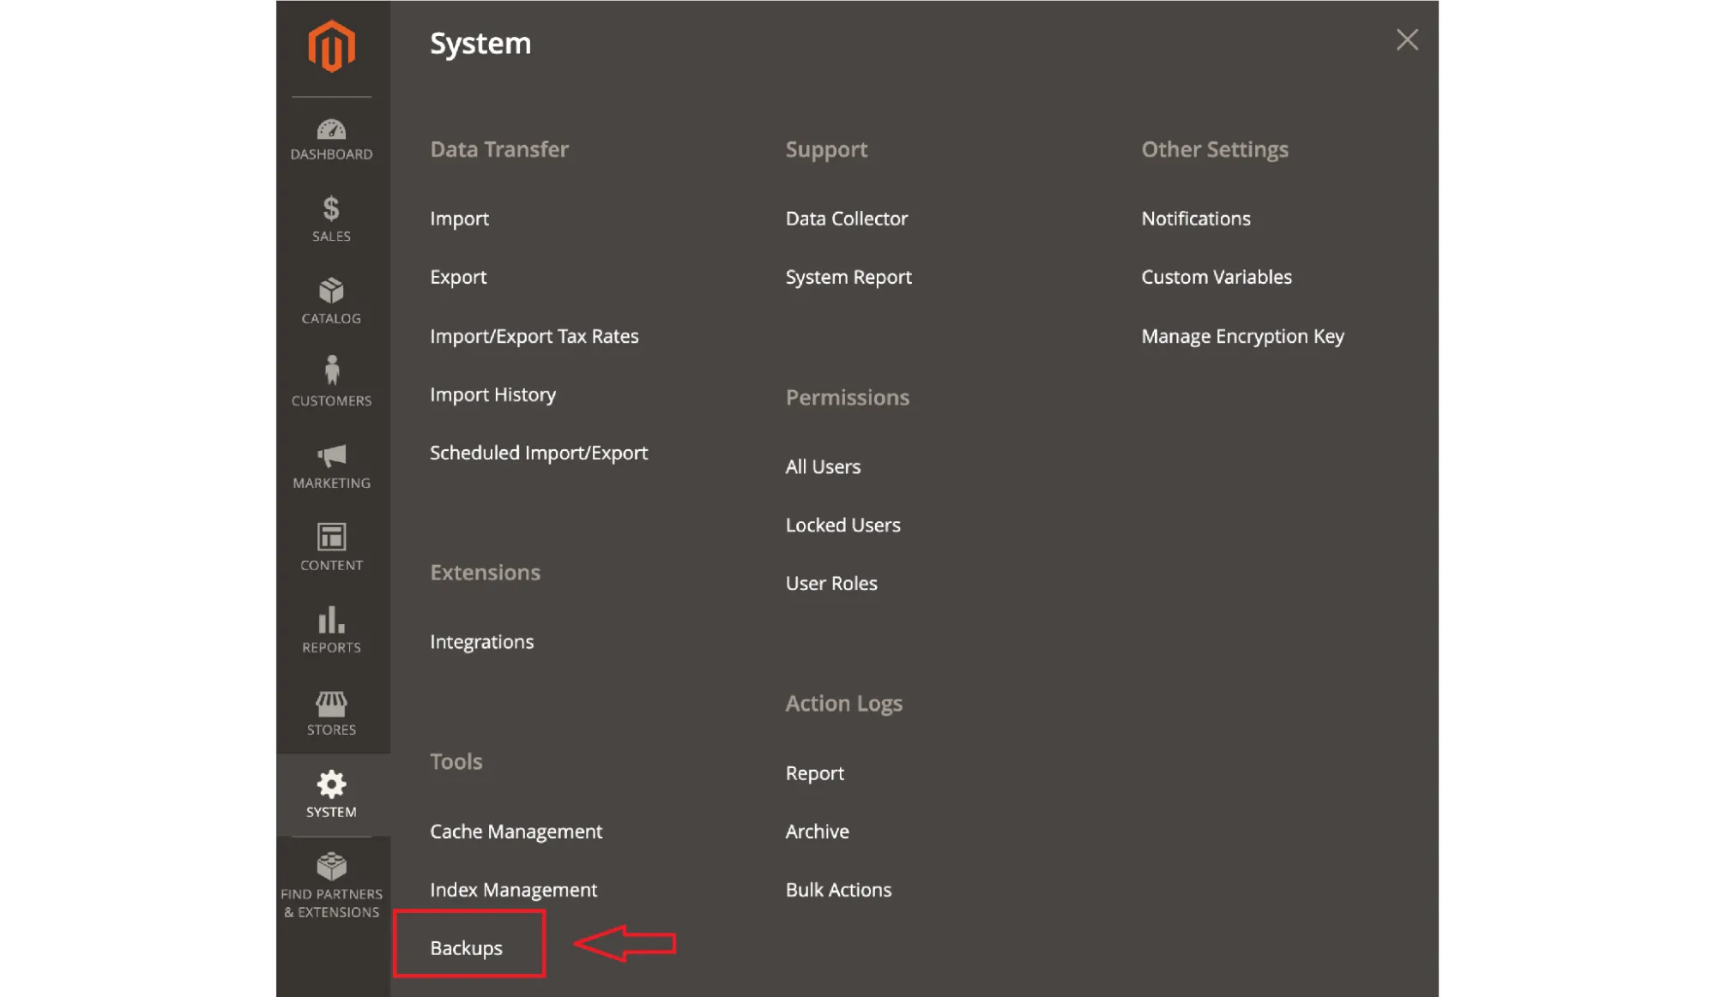The image size is (1715, 997).
Task: Open Cache Management
Action: 516,832
